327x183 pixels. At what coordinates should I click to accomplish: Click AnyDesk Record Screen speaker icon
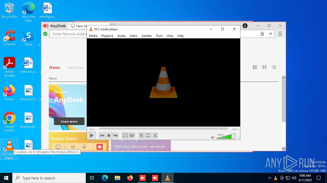(73, 147)
